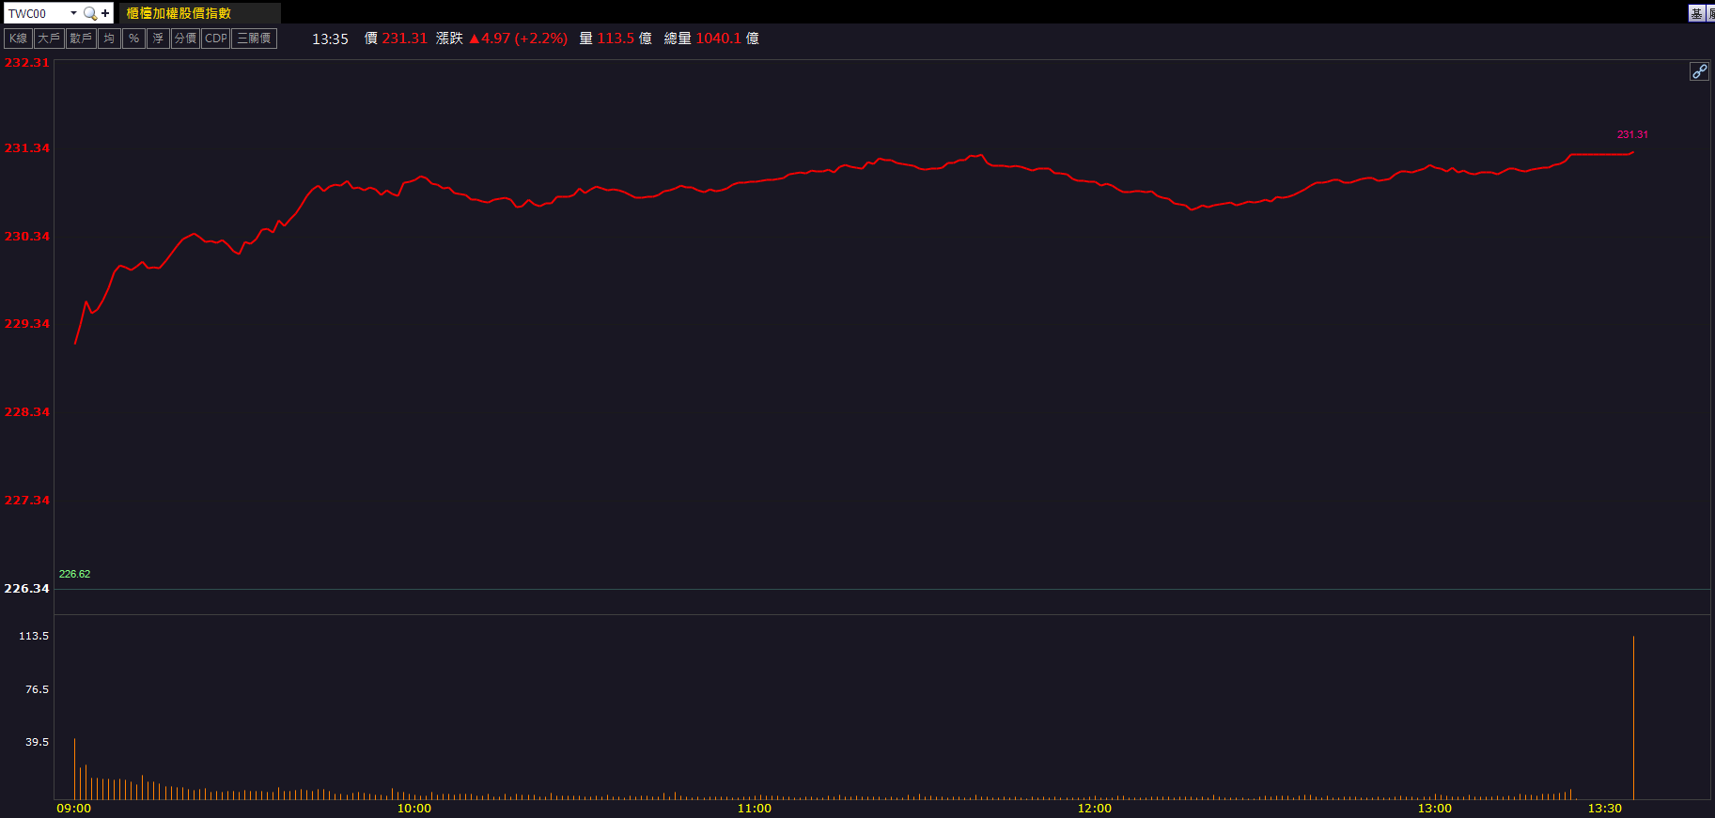Viewport: 1715px width, 818px height.
Task: Click the 227.34 price axis label
Action: [26, 501]
